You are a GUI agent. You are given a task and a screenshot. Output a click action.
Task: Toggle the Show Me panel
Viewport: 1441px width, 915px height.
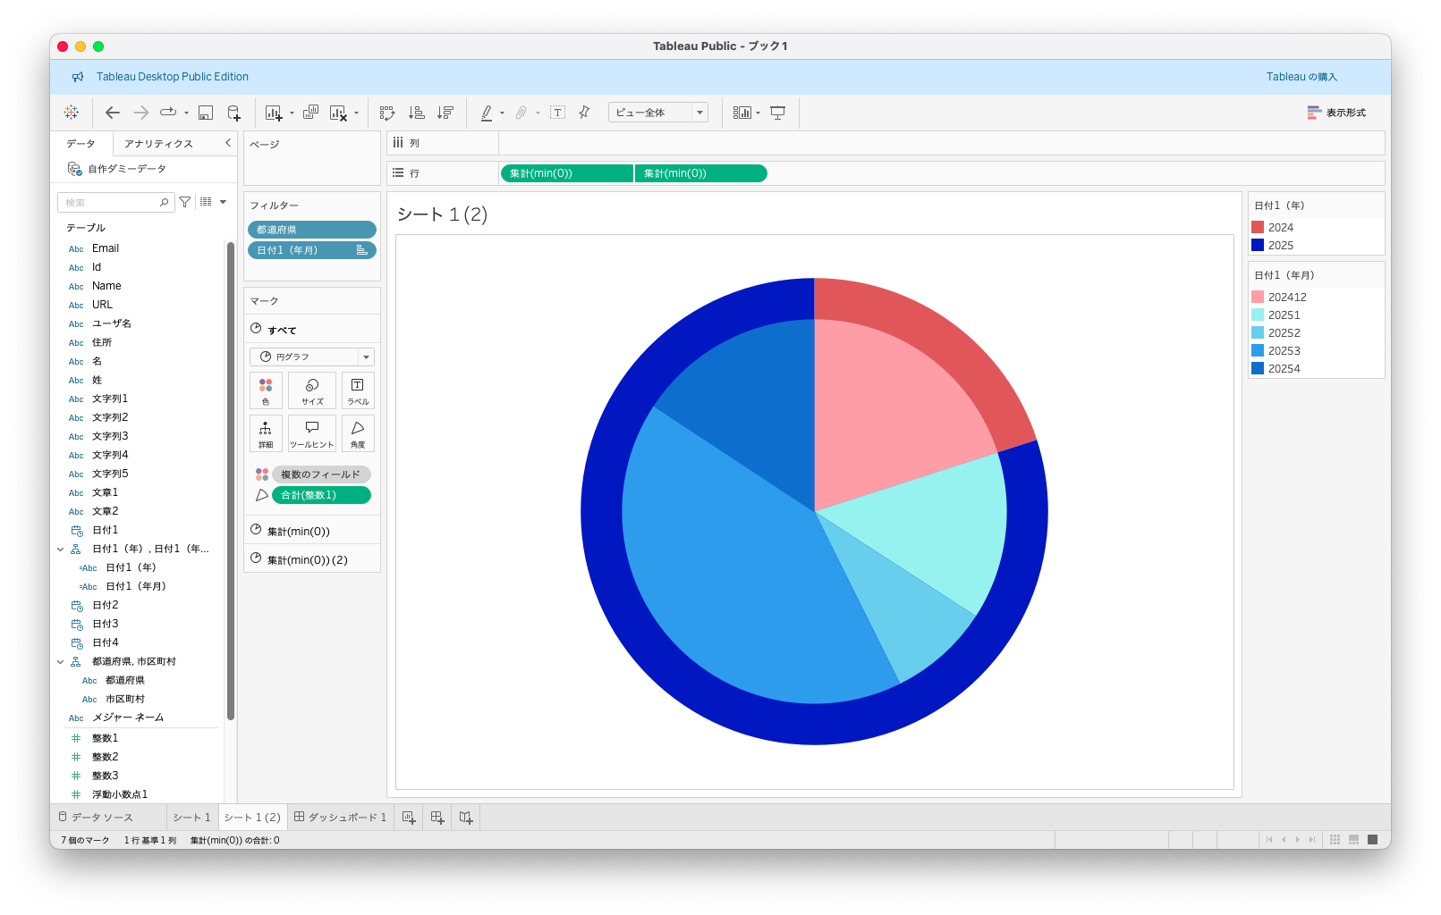pyautogui.click(x=1336, y=113)
